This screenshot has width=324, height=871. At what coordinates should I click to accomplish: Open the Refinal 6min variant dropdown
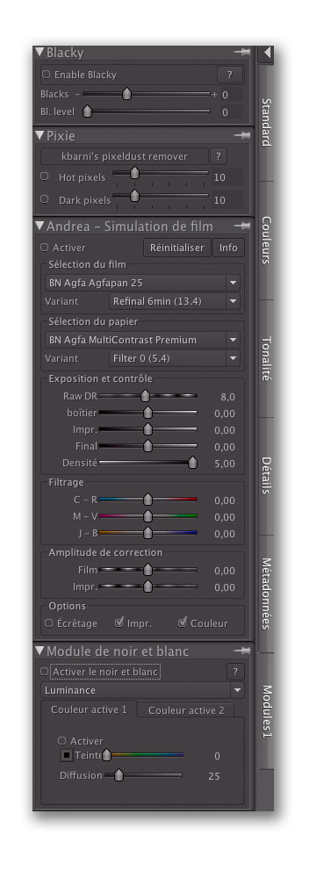tap(175, 302)
